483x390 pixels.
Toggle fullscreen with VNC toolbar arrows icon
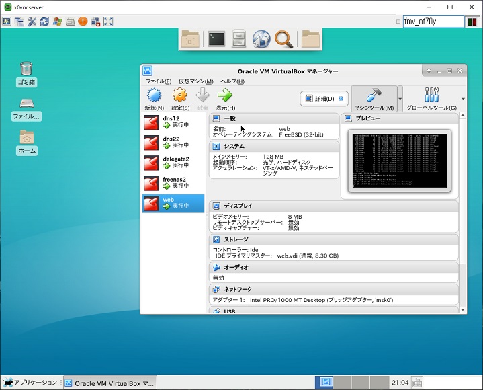[108, 22]
